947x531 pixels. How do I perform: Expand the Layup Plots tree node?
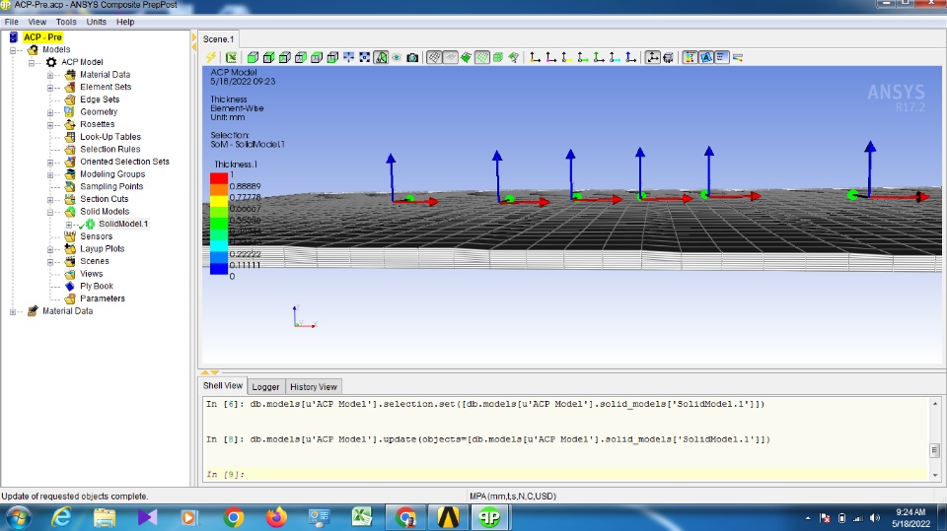point(50,249)
